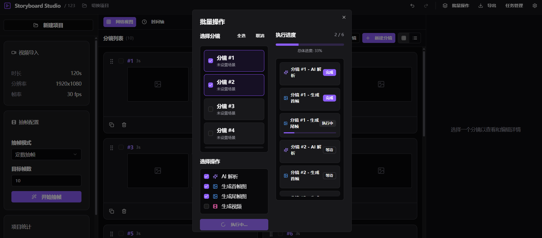Screen dimensions: 542x238
Task: Uncheck 分镜 #1 in batch selection
Action: pos(211,61)
